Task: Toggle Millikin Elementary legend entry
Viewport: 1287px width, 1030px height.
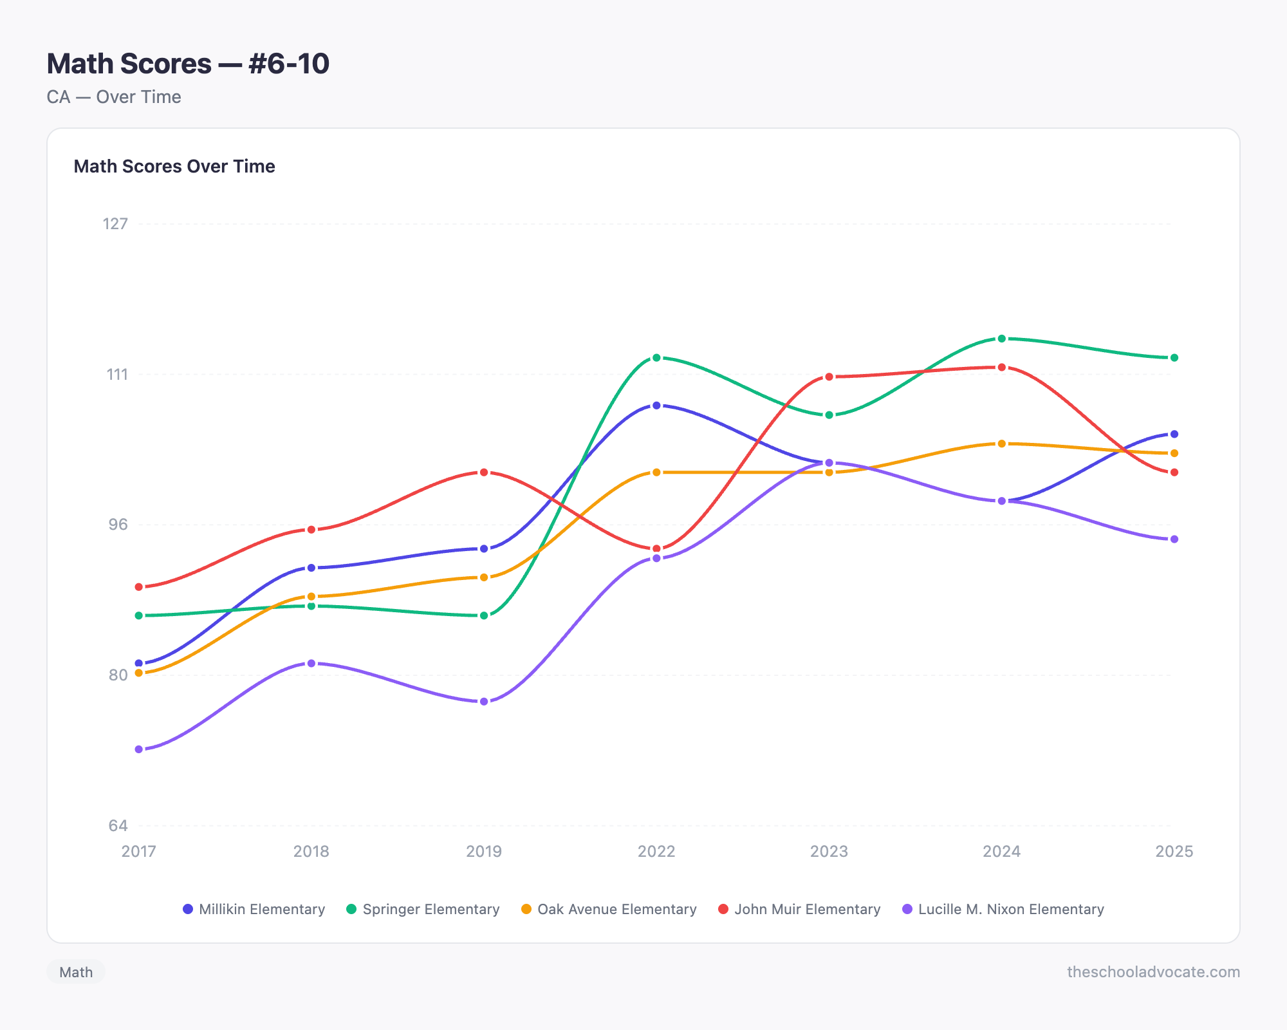Action: pos(254,909)
